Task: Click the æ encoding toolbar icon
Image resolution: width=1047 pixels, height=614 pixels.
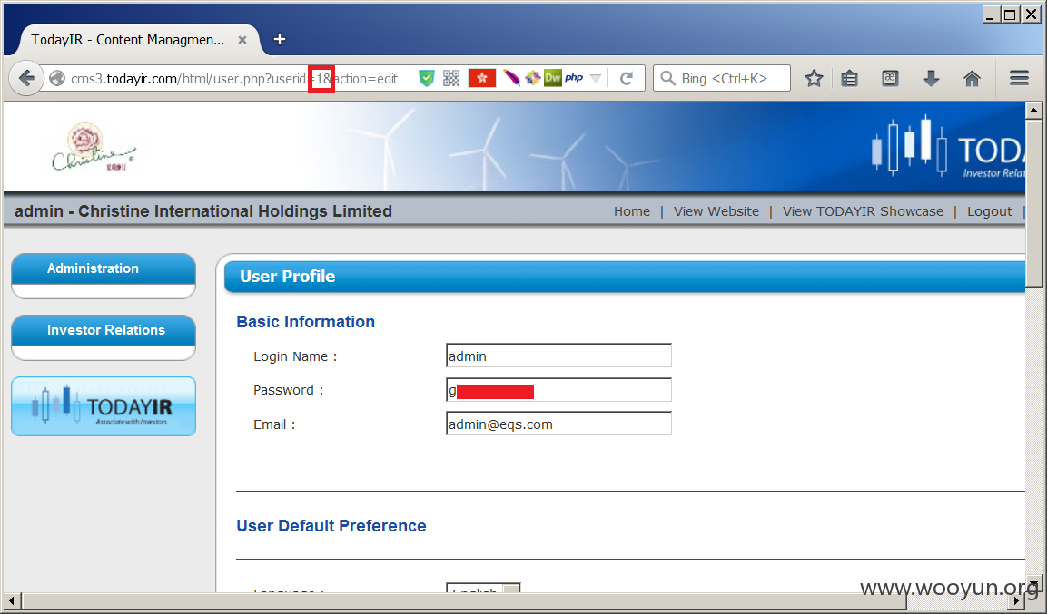Action: 889,78
